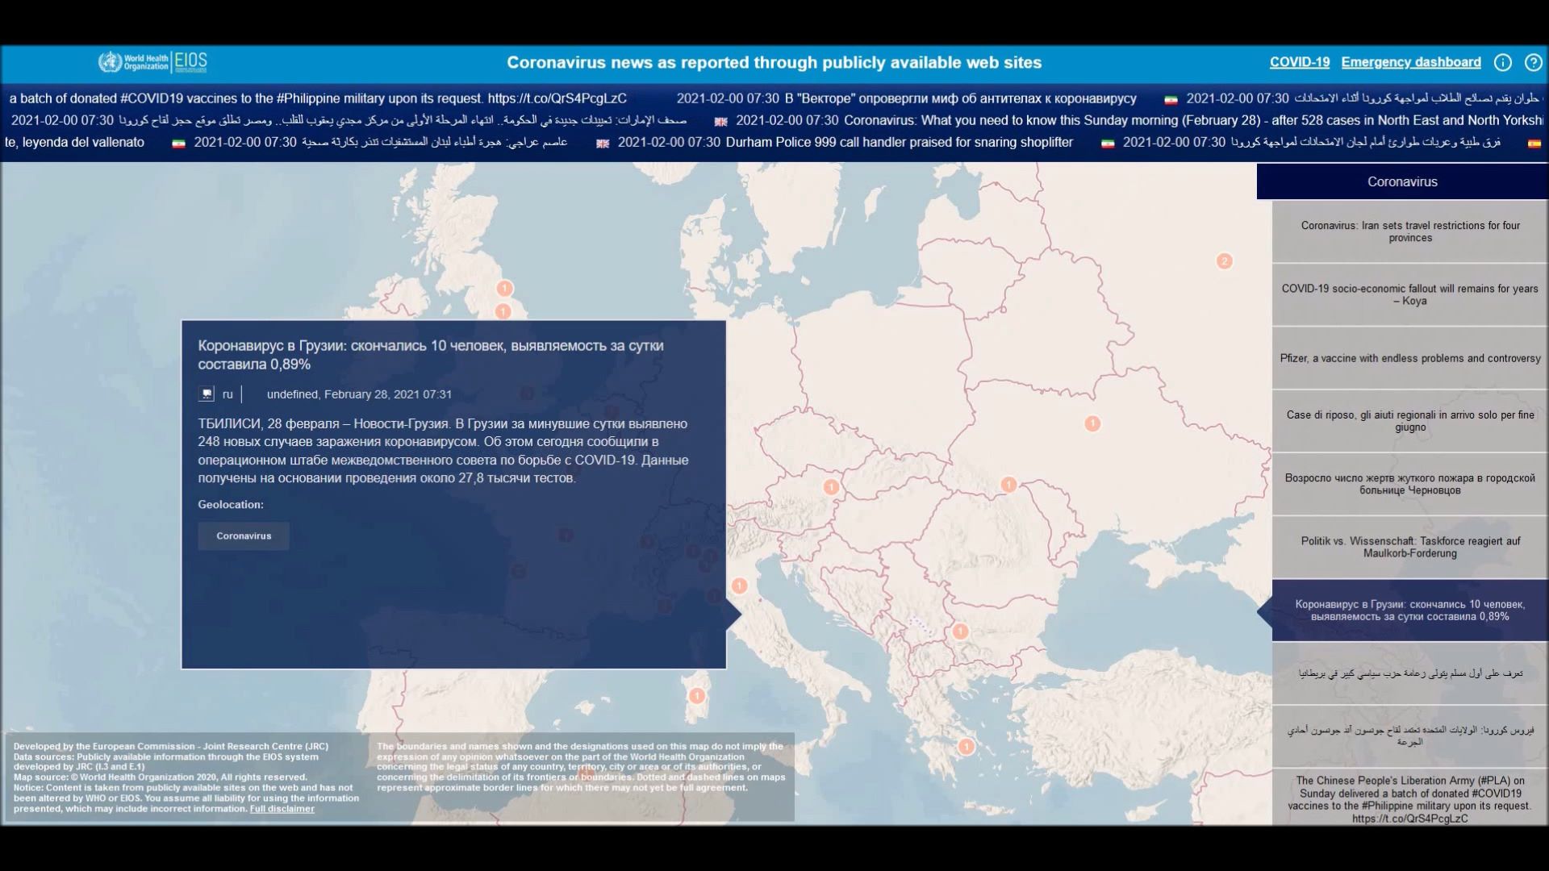Open the Full disclaimer link
The image size is (1549, 871).
282,809
